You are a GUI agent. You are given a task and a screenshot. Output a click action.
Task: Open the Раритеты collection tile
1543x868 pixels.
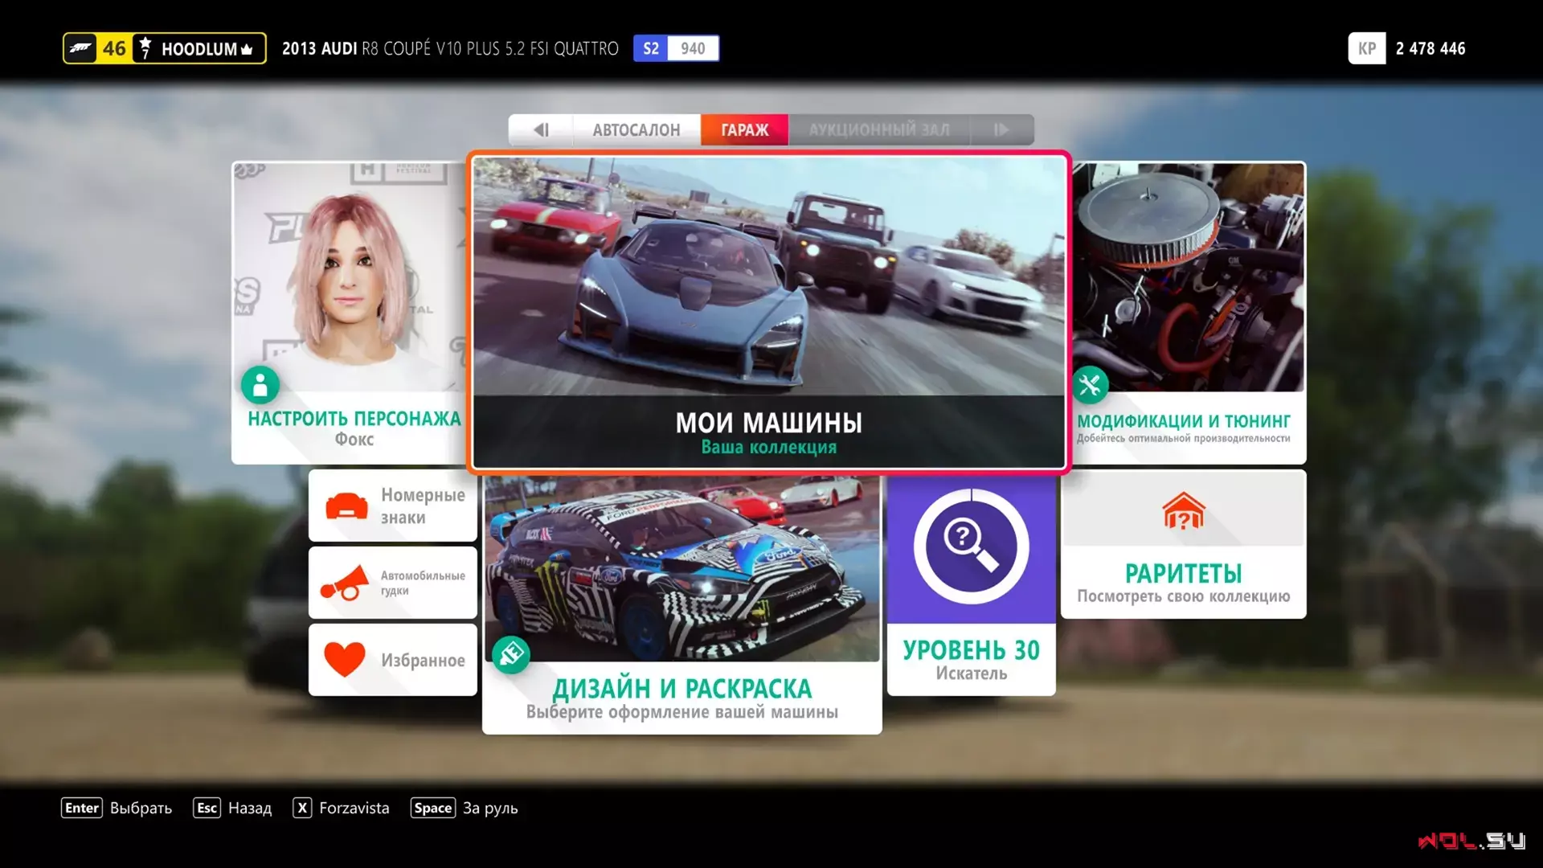pyautogui.click(x=1184, y=544)
